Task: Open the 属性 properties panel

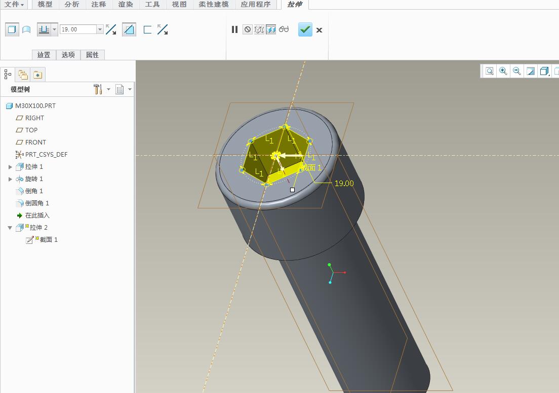Action: pos(92,55)
